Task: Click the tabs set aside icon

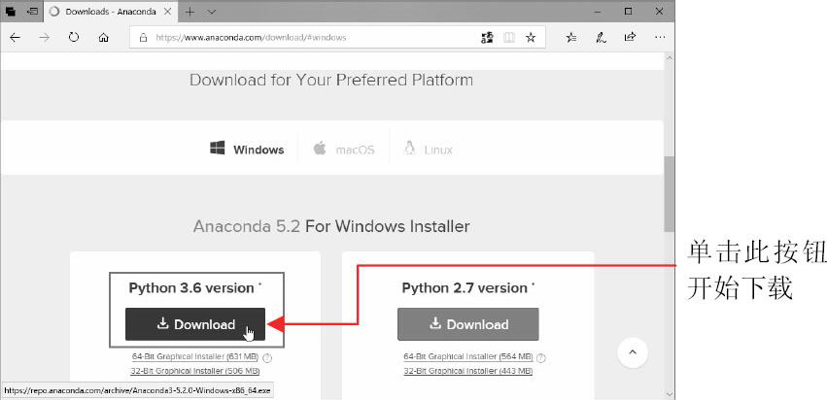Action: (x=10, y=12)
